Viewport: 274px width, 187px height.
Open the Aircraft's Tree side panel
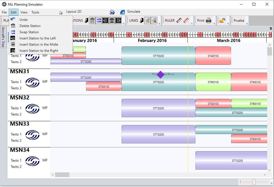3,37
